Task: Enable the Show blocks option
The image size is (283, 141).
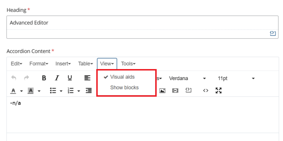Action: [x=124, y=87]
